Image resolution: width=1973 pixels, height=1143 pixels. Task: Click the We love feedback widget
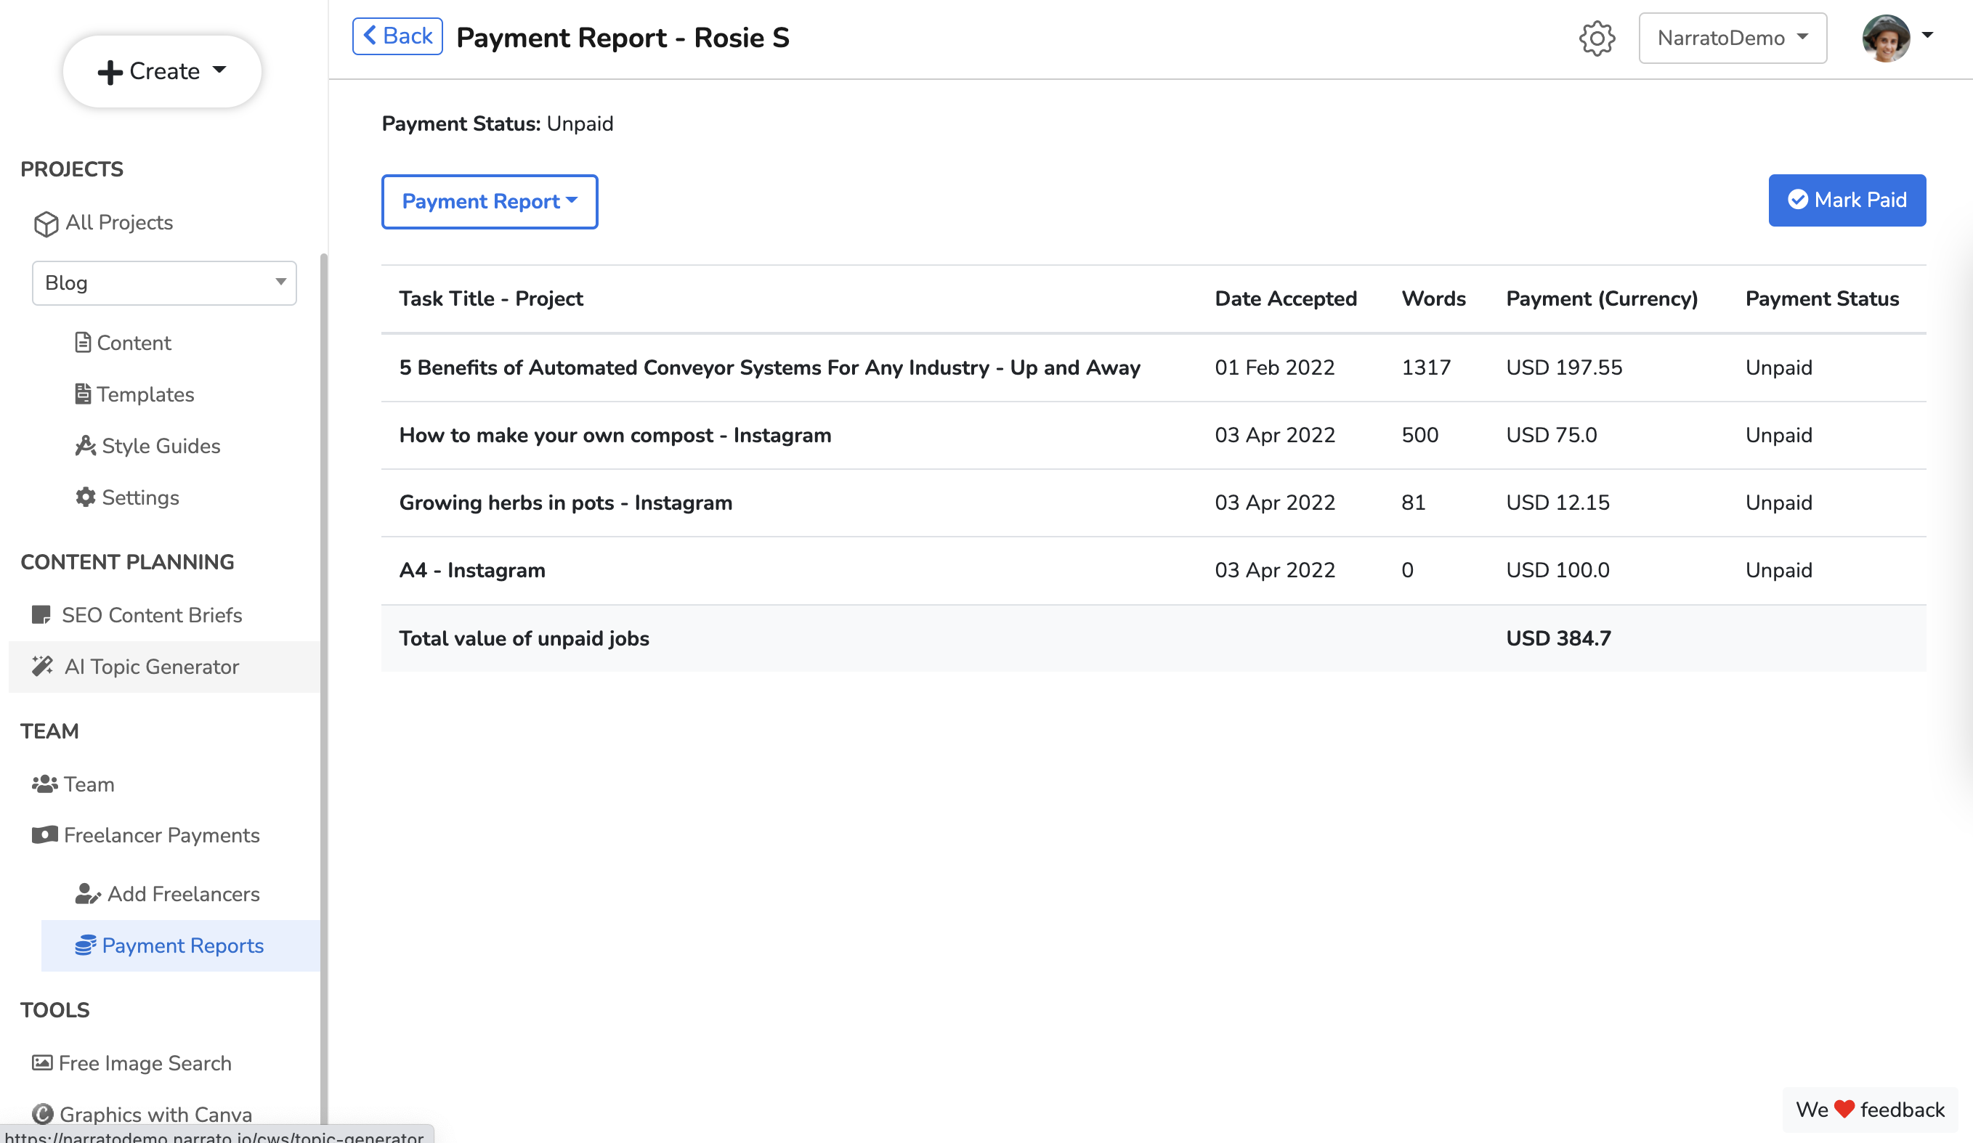tap(1866, 1110)
